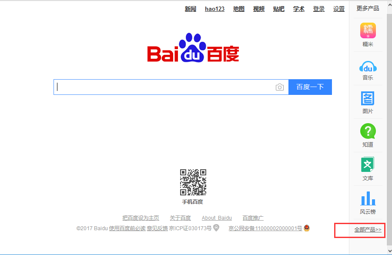This screenshot has height=255, width=392.
Task: Open the hao123 link
Action: click(215, 9)
